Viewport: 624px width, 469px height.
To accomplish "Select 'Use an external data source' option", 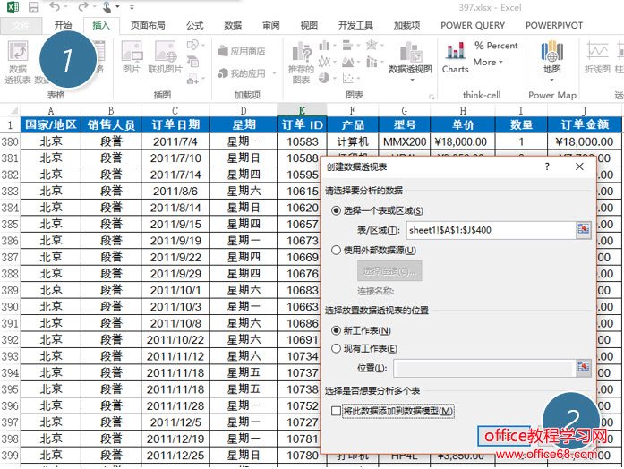I will pyautogui.click(x=337, y=251).
